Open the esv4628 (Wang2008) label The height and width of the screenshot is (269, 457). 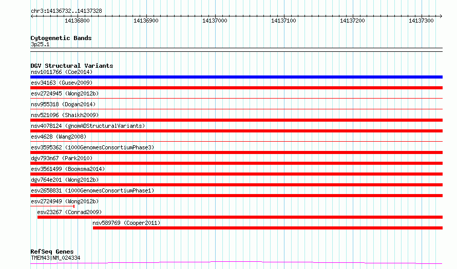click(x=59, y=137)
